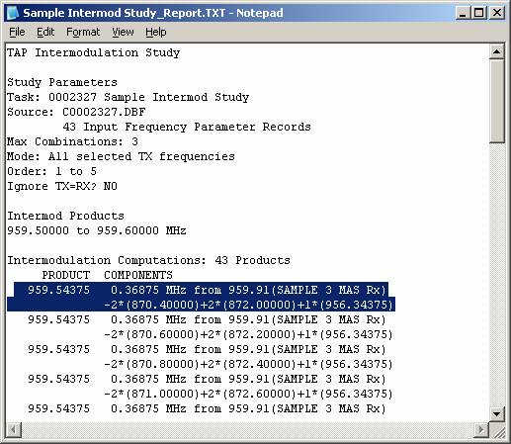511x444 pixels.
Task: Click the horizontal scrollbar right arrow
Action: pyautogui.click(x=481, y=430)
